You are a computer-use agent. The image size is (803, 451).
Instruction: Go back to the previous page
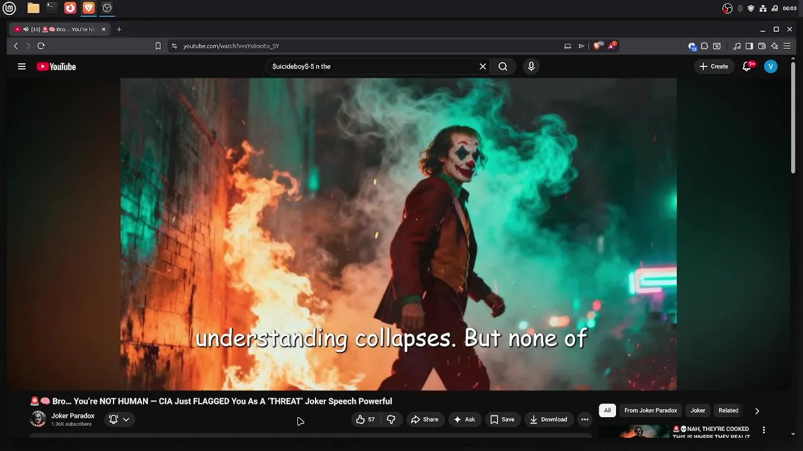[x=16, y=46]
